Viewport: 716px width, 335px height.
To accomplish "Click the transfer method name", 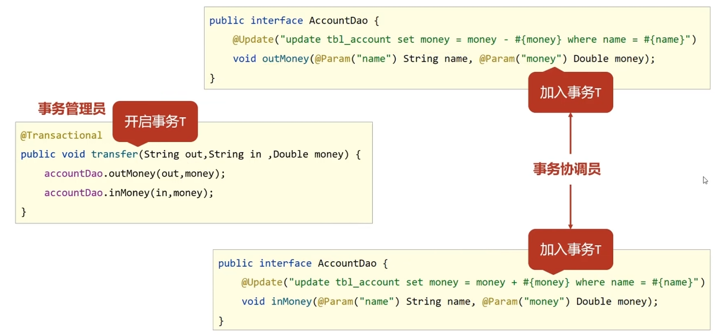I will 114,154.
